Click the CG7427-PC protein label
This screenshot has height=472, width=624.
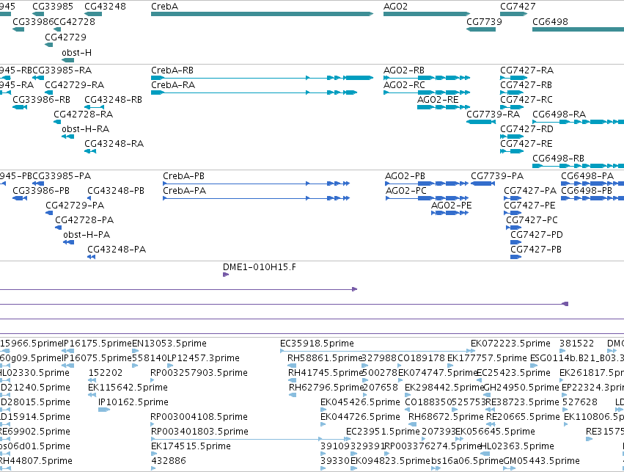[532, 220]
